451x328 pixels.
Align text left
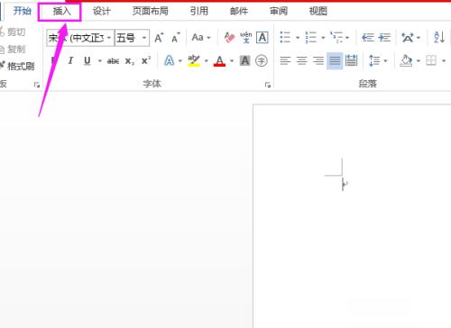[x=285, y=61]
